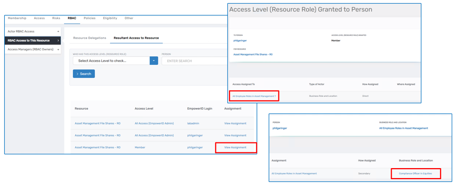Click All Employee Roles in Asset Management under Access Assigned To
This screenshot has width=458, height=188.
[x=254, y=96]
